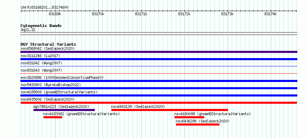Image resolution: width=307 pixels, height=138 pixels.
Task: Open nsv6435606 (Sedlazeck2020) variant label
Action: pos(48,99)
